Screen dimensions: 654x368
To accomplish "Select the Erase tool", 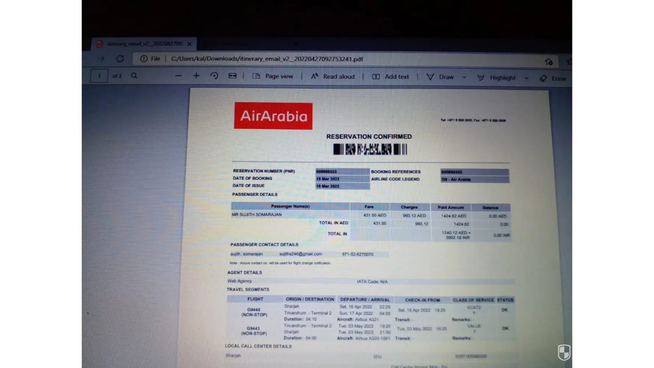I will 553,78.
